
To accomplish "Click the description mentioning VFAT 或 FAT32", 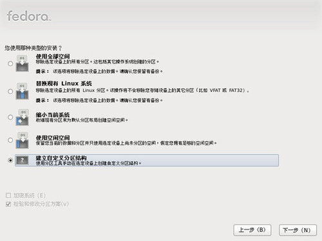I will [142, 91].
